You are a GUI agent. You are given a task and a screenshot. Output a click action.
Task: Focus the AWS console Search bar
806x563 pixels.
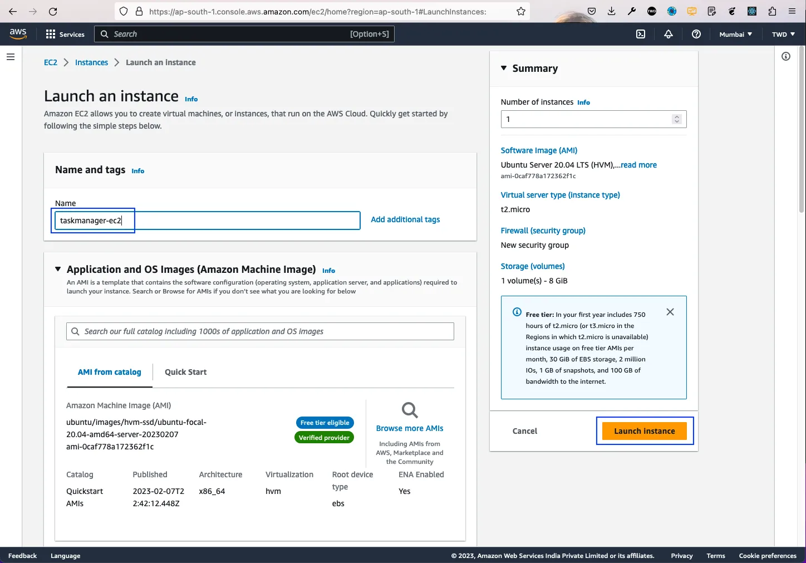tap(244, 34)
